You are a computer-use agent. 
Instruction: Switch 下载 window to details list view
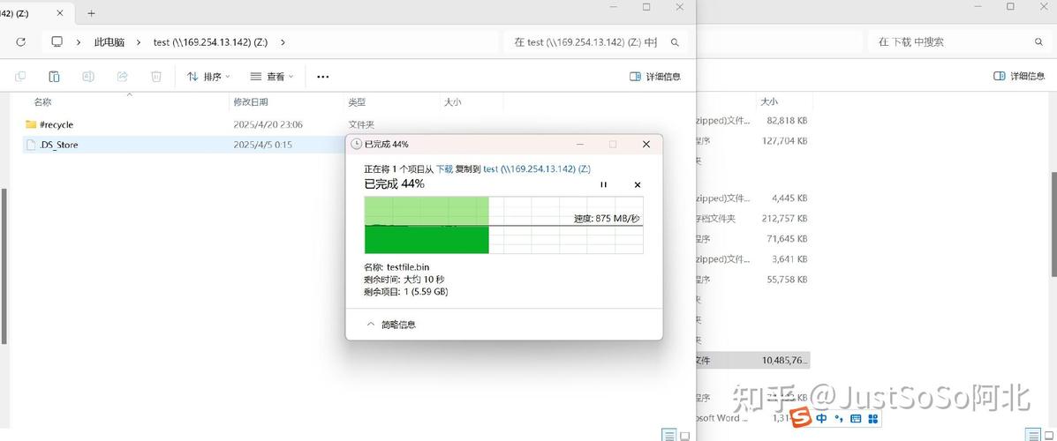click(1032, 436)
